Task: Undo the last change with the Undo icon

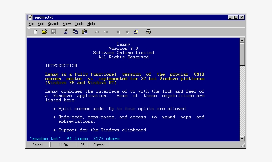Action: (97, 32)
